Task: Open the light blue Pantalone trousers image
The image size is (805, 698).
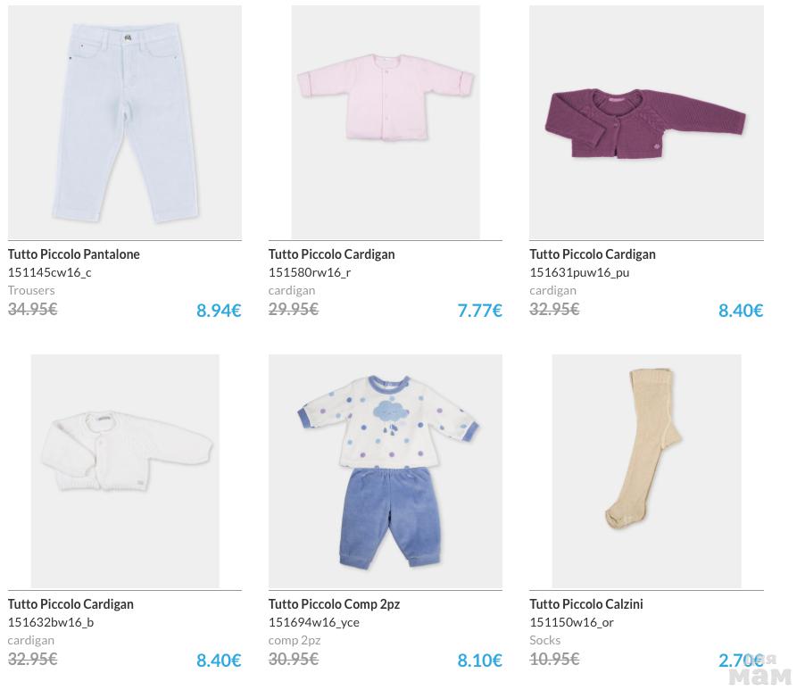Action: 124,122
